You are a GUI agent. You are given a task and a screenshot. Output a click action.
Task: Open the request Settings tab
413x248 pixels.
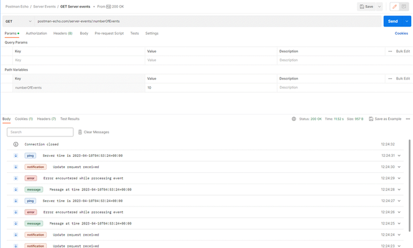tap(152, 33)
